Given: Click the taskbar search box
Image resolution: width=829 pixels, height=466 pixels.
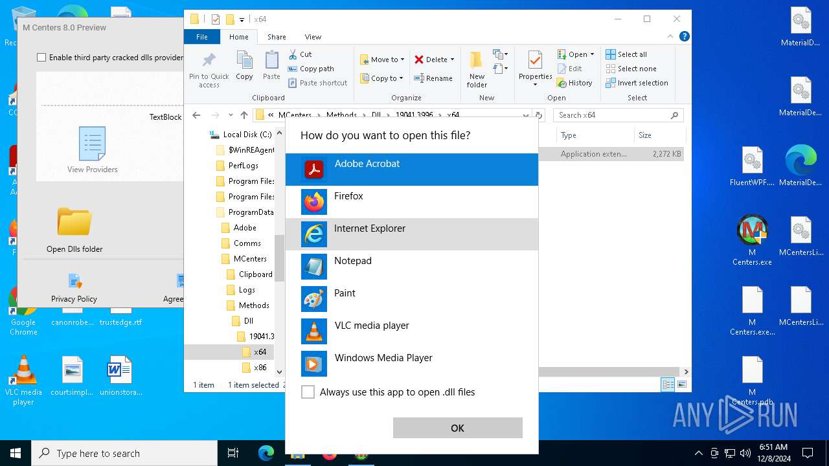Looking at the screenshot, I should pos(124,453).
